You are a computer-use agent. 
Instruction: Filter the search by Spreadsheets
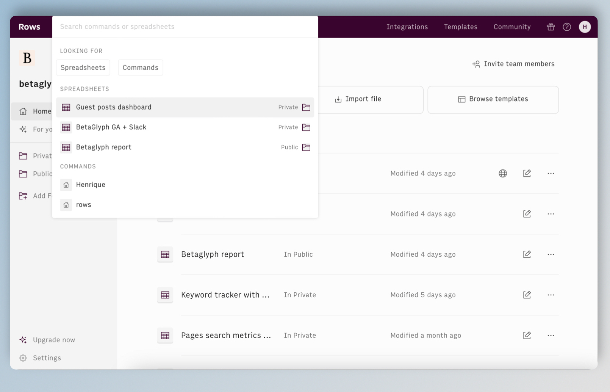(83, 67)
